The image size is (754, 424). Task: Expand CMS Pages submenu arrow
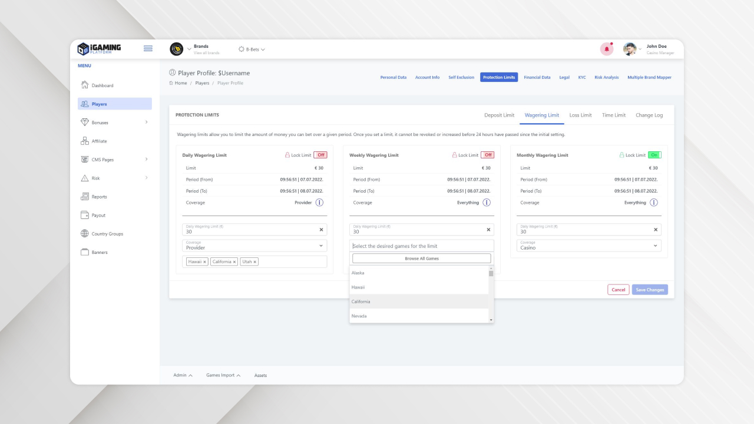[x=146, y=159]
